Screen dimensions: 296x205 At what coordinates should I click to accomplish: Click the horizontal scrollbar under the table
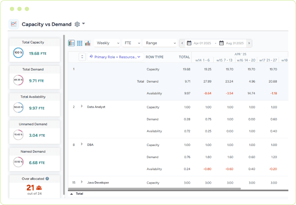154,188
